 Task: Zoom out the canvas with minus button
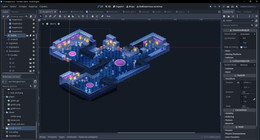tap(47, 24)
